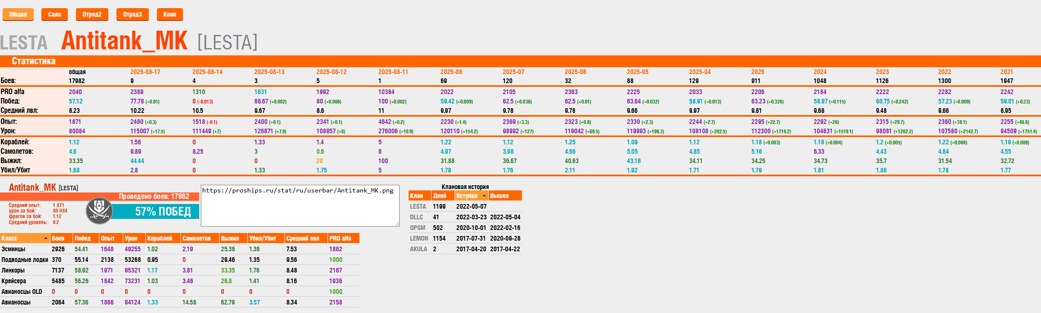Open the 2025-08-17 date column
The width and height of the screenshot is (1041, 313).
pyautogui.click(x=145, y=72)
